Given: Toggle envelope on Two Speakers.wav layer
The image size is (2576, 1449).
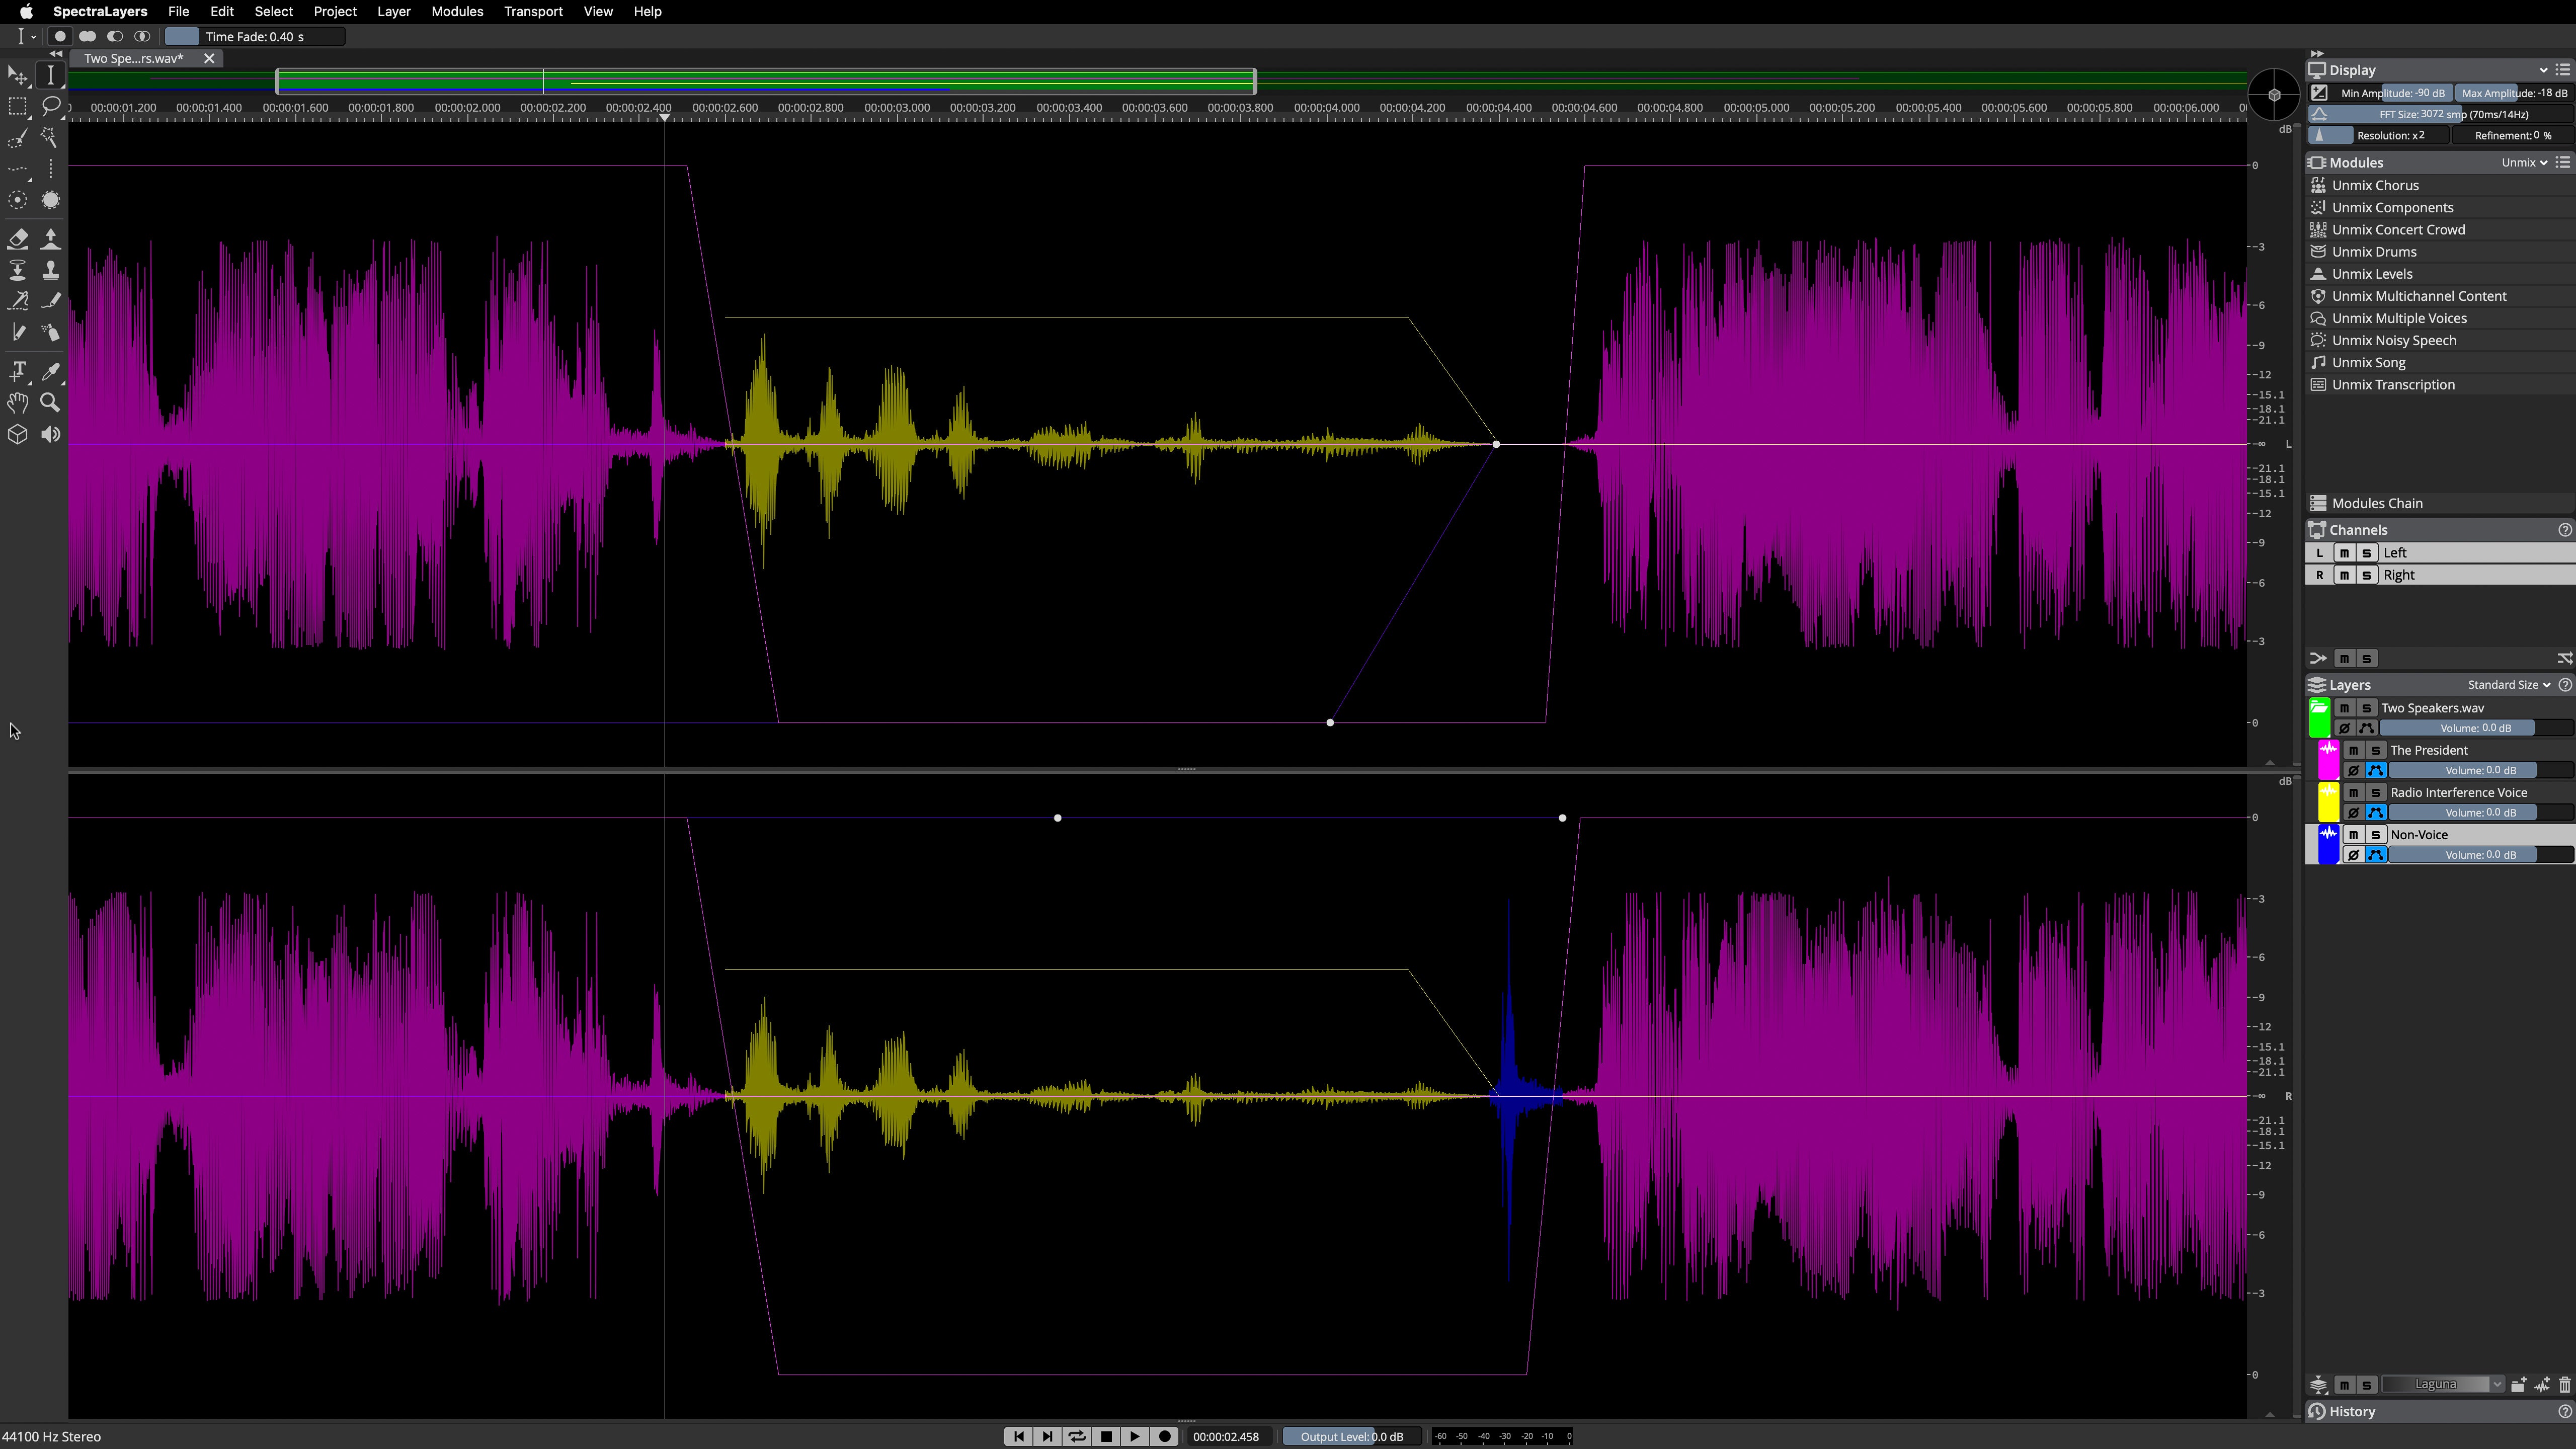Looking at the screenshot, I should (2366, 728).
